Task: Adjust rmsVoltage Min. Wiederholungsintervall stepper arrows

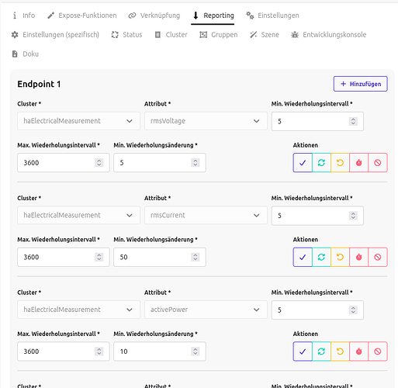Action: point(353,121)
